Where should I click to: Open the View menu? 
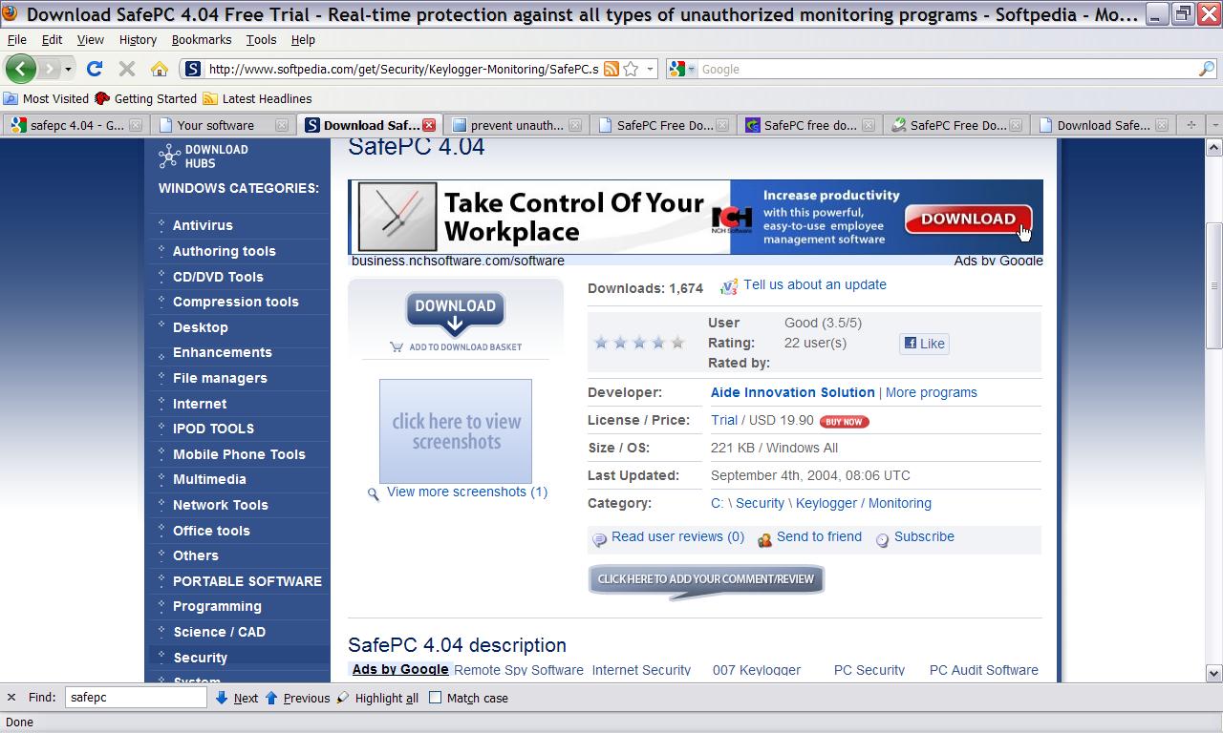[90, 39]
